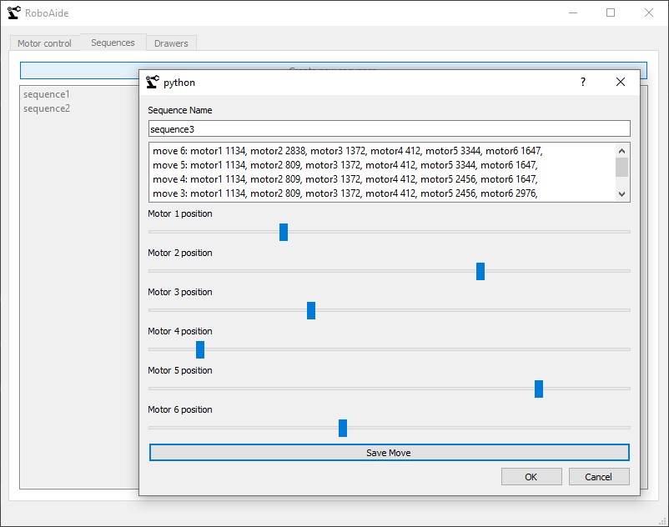Minimize the RoboAide window

point(573,13)
